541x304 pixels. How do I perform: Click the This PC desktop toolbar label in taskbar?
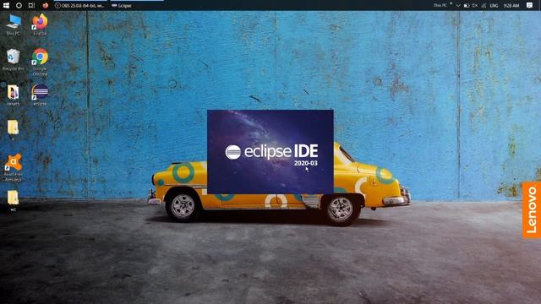coord(440,6)
